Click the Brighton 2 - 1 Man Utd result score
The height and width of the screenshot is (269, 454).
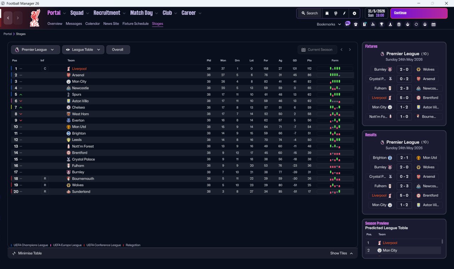(x=404, y=158)
